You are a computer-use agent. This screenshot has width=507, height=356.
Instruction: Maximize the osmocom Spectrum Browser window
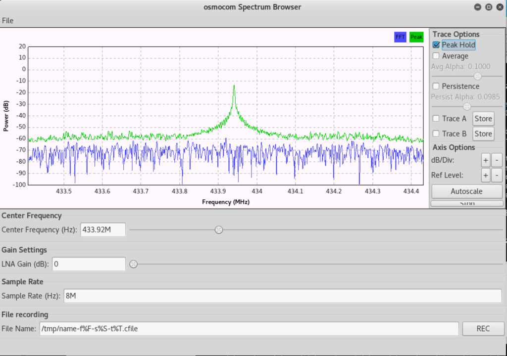pos(489,7)
